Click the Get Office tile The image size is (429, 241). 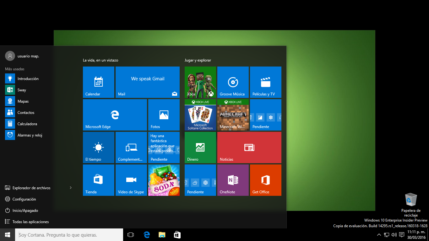265,180
